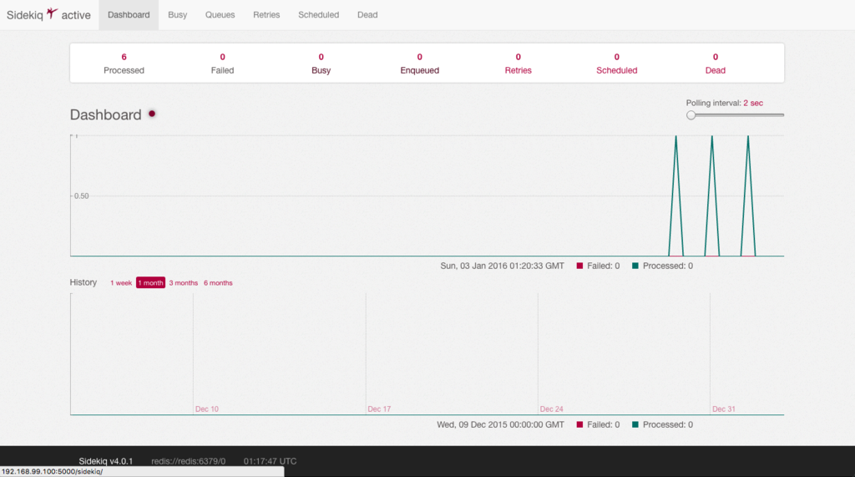Click the green Processed legend swatch in realtime chart
Viewport: 855px width, 477px height.
pos(635,266)
